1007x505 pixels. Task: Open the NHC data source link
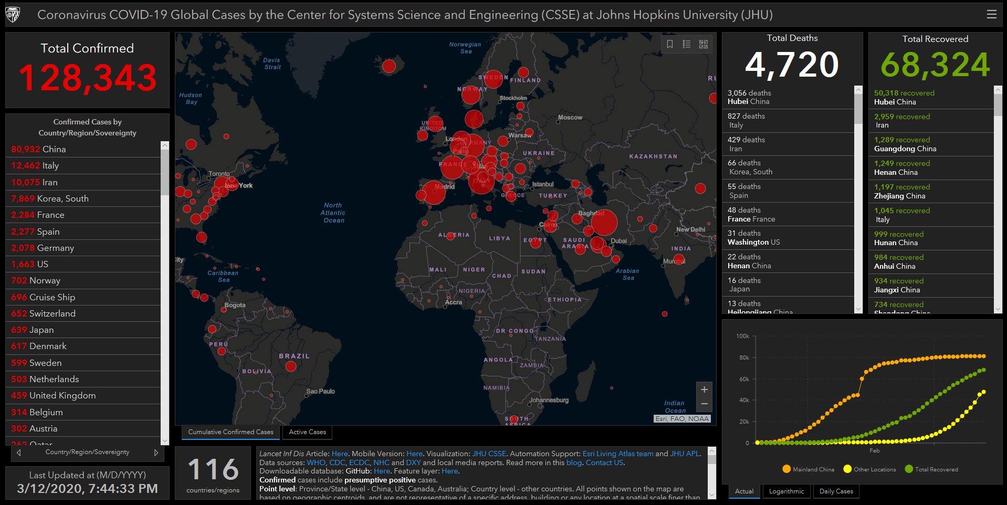tap(381, 462)
